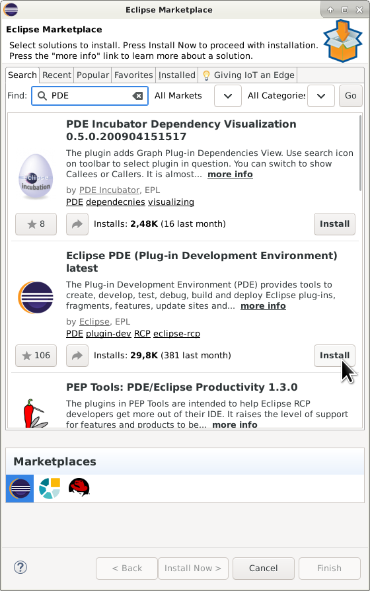Expand the All Markets dropdown
This screenshot has height=591, width=370.
coord(227,96)
